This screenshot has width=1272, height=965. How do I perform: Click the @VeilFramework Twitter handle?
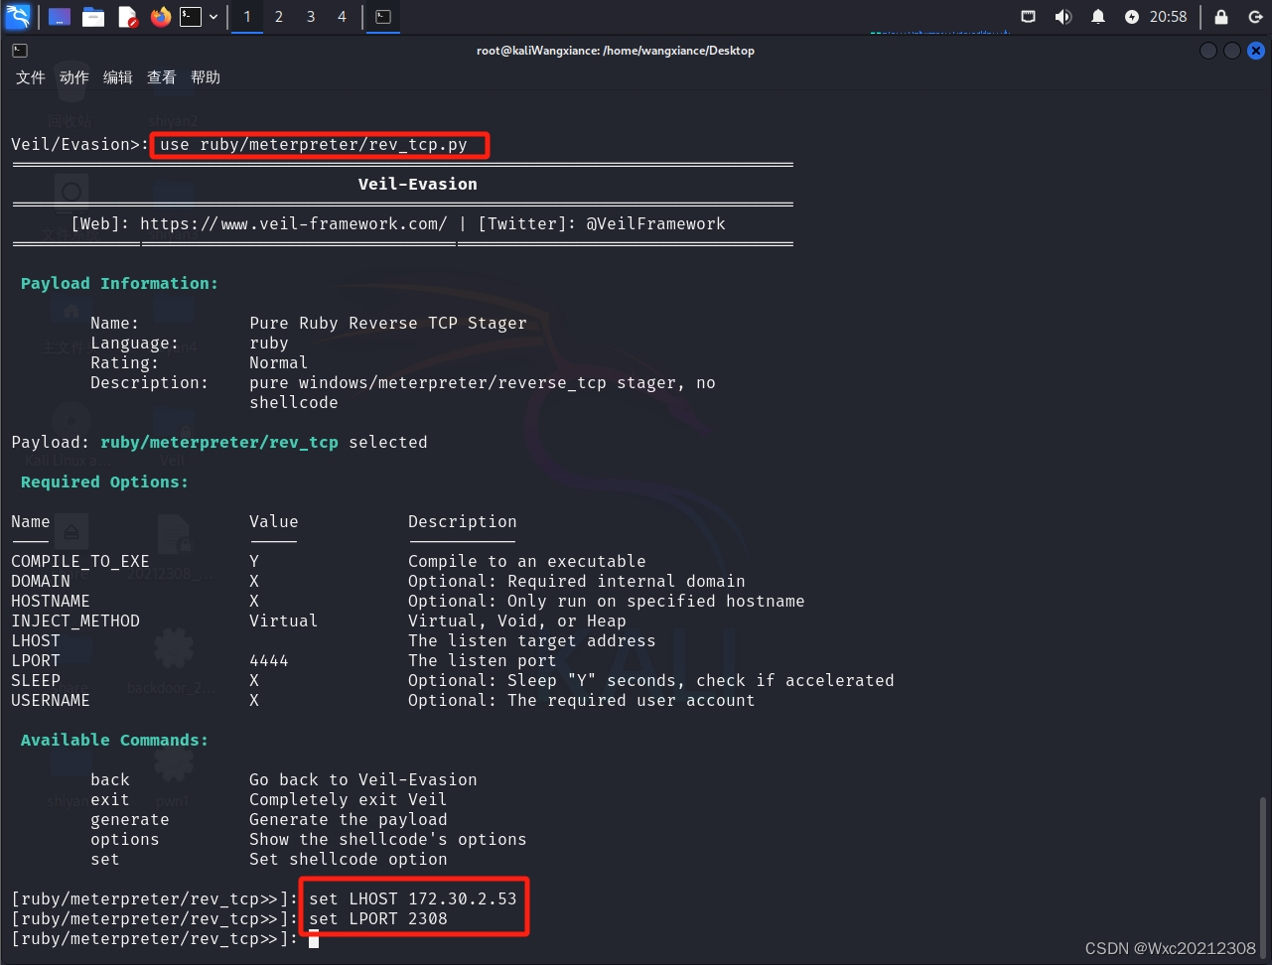click(x=655, y=224)
